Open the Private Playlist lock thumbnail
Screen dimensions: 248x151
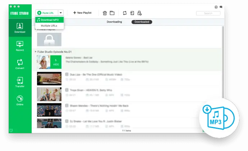tap(49, 40)
